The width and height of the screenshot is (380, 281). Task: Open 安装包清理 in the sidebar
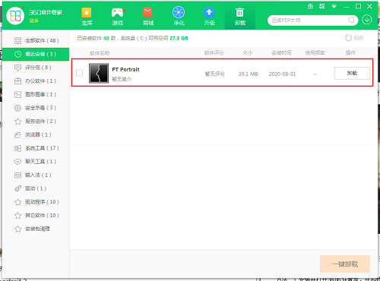click(x=36, y=229)
